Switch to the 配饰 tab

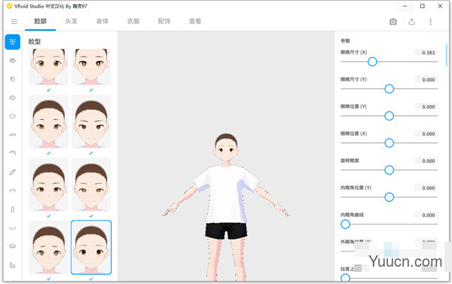pyautogui.click(x=164, y=21)
